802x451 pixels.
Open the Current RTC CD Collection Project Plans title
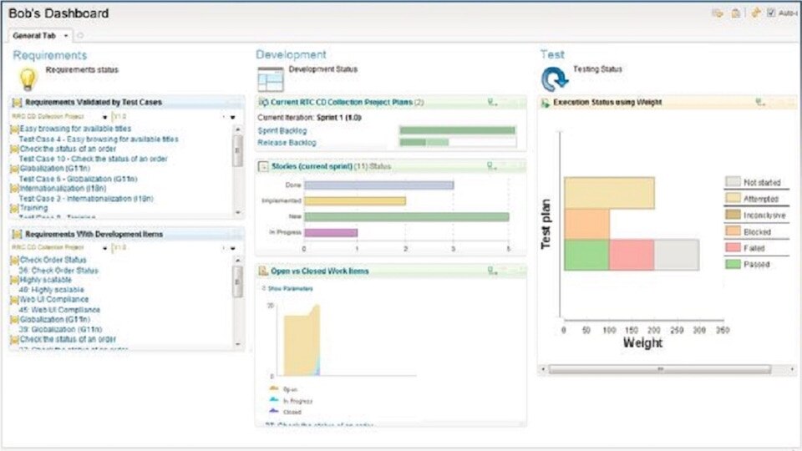[x=342, y=102]
